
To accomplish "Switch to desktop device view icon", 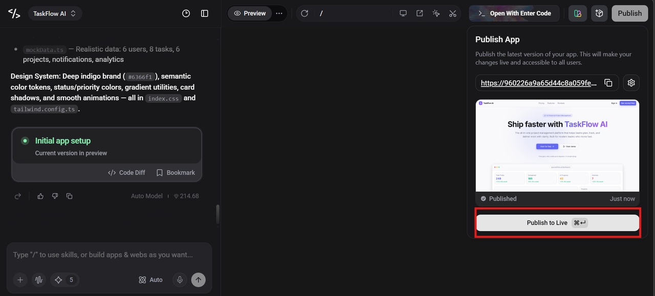I will 403,13.
